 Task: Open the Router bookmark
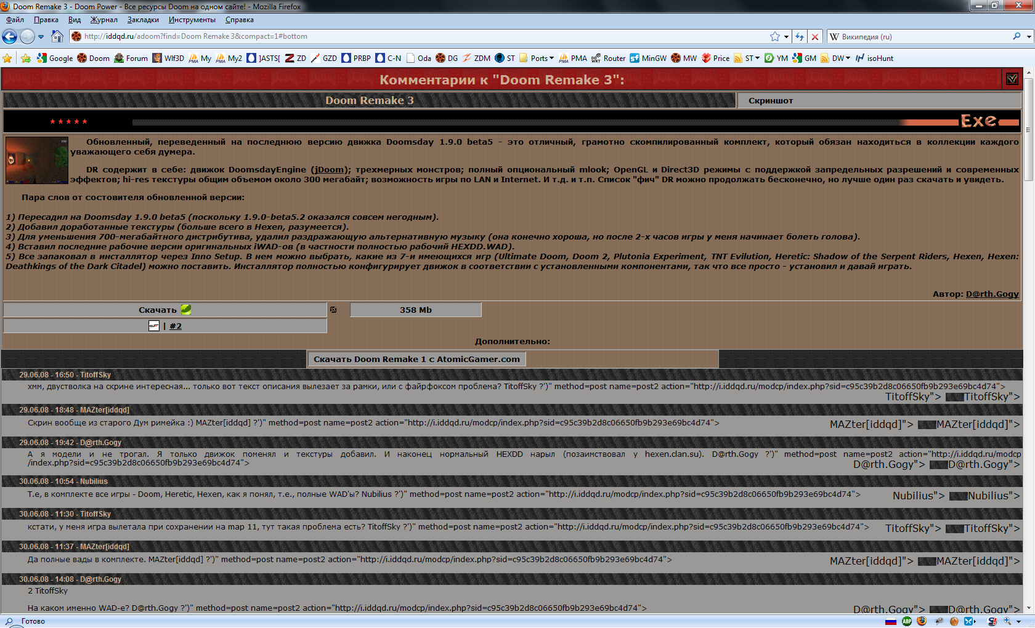pos(608,58)
